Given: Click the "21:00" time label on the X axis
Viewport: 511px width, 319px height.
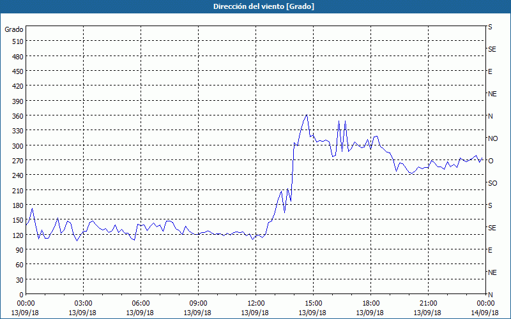Looking at the screenshot, I should click(428, 304).
